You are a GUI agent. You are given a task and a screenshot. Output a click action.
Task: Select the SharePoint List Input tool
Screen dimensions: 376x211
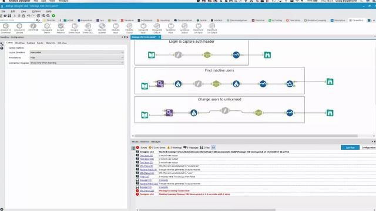point(199,28)
